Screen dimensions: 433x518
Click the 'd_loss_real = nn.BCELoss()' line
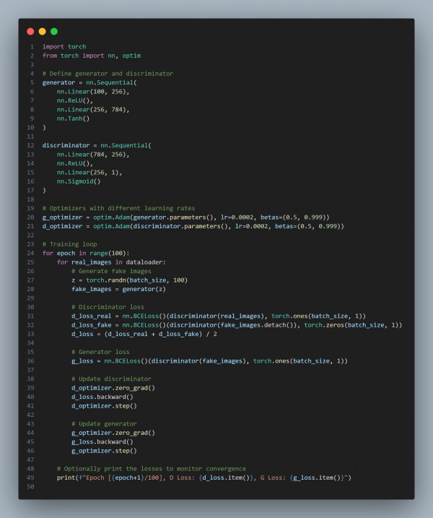click(219, 316)
